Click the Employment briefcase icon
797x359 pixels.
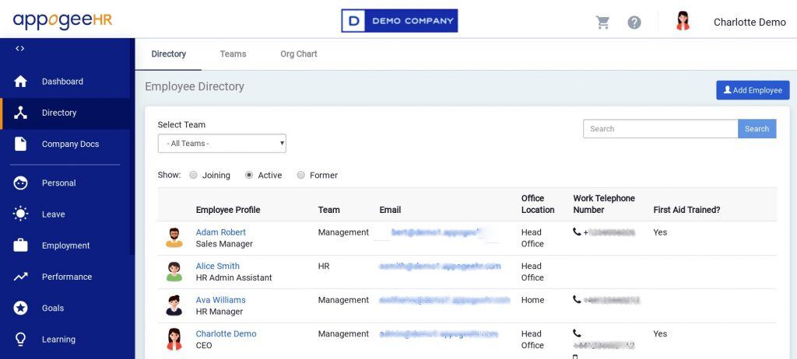21,246
